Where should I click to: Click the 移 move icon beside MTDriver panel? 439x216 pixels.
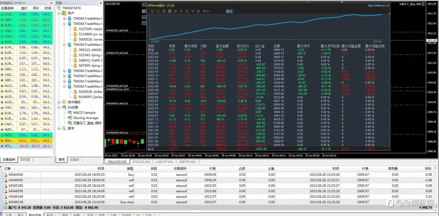point(144,11)
